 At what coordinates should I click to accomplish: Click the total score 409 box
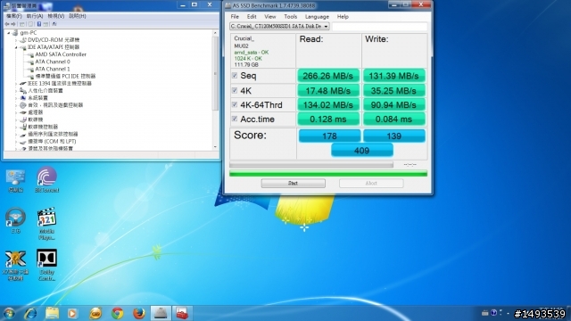(x=362, y=151)
